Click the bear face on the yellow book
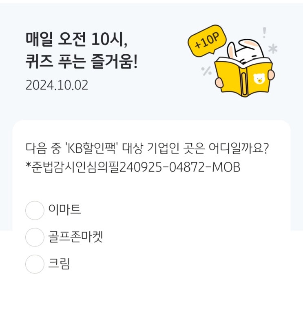Viewport: 303px width, 322px height. coord(259,79)
